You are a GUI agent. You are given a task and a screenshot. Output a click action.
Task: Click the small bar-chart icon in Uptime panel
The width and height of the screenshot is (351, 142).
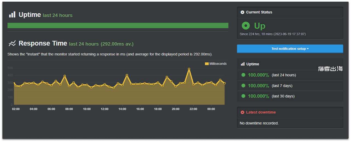coord(243,64)
